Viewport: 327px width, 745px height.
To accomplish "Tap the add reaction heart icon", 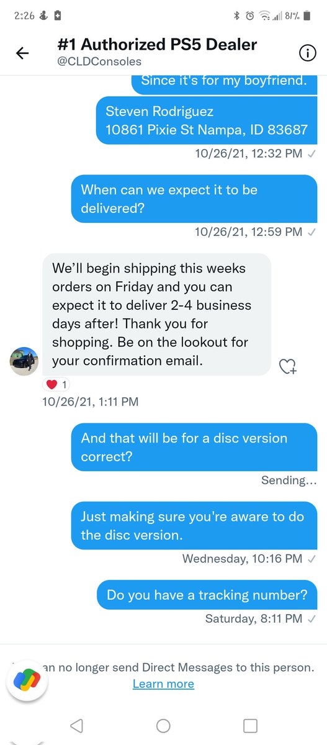I will (x=288, y=366).
